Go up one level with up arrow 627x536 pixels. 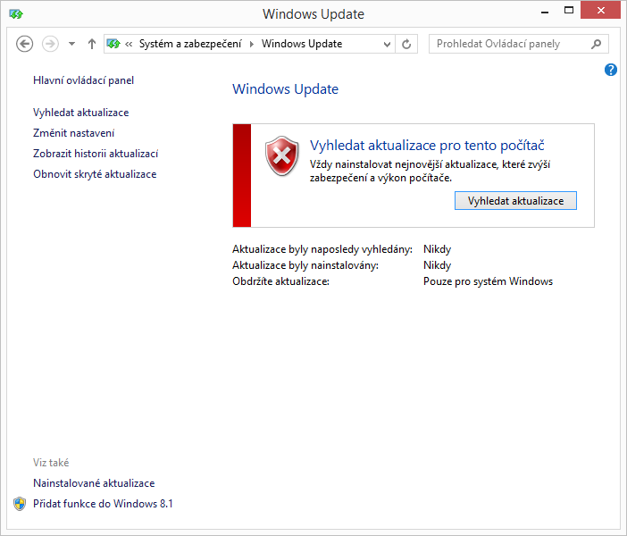pyautogui.click(x=92, y=44)
